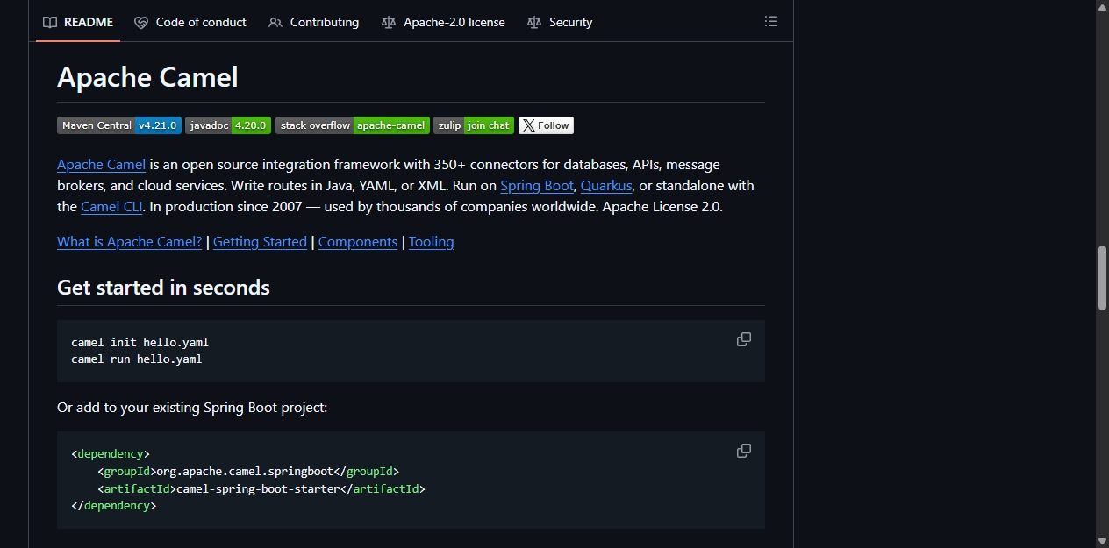Click the Apache Camel heading
Viewport: 1109px width, 548px height.
[147, 77]
